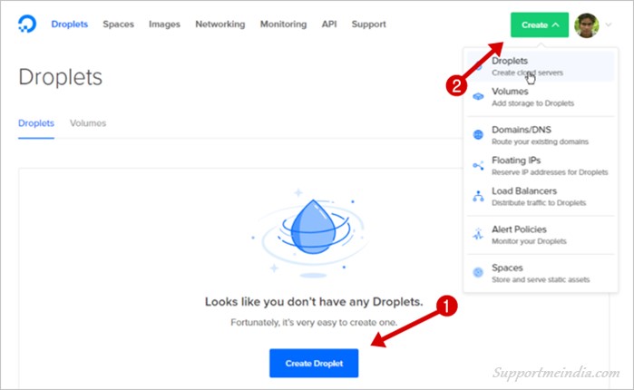This screenshot has width=634, height=390.
Task: Select Load Balancers in Create dropdown
Action: coord(541,197)
